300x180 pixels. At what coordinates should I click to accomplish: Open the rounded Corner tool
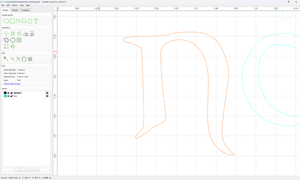pyautogui.click(x=13, y=40)
